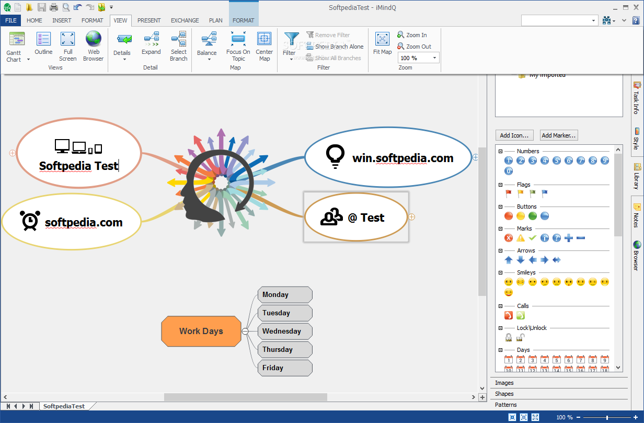Collapse the Arrows icon group
Viewport: 644px width, 423px height.
click(x=500, y=250)
